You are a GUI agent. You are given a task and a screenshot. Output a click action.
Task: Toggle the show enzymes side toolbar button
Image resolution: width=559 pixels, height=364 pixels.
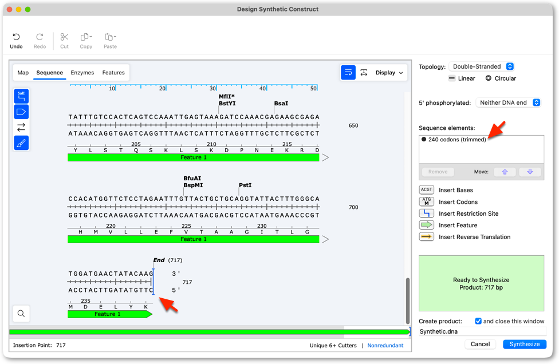[21, 96]
